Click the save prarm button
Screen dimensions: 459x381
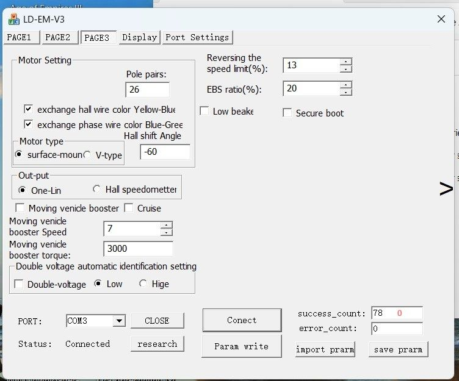(398, 349)
